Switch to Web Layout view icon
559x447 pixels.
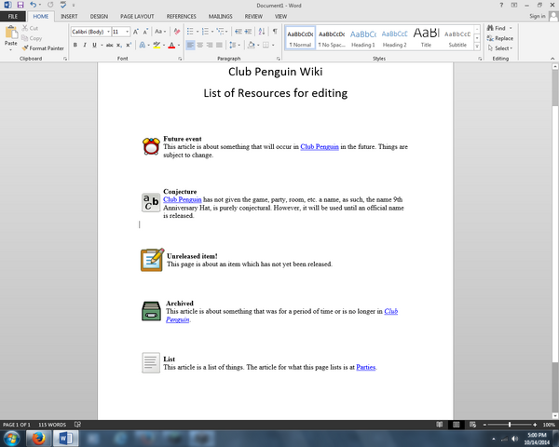(472, 425)
